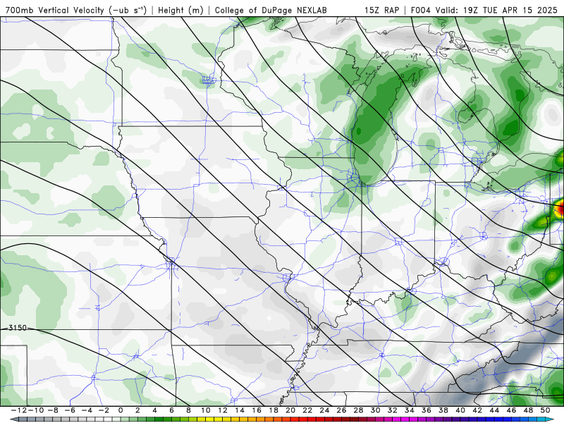Click the "50" colorbar scale label
Image resolution: width=564 pixels, height=423 pixels.
click(x=545, y=410)
